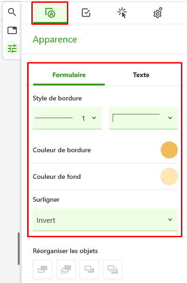This screenshot has height=283, width=187.
Task: Click the send backward icon
Action: point(89,269)
